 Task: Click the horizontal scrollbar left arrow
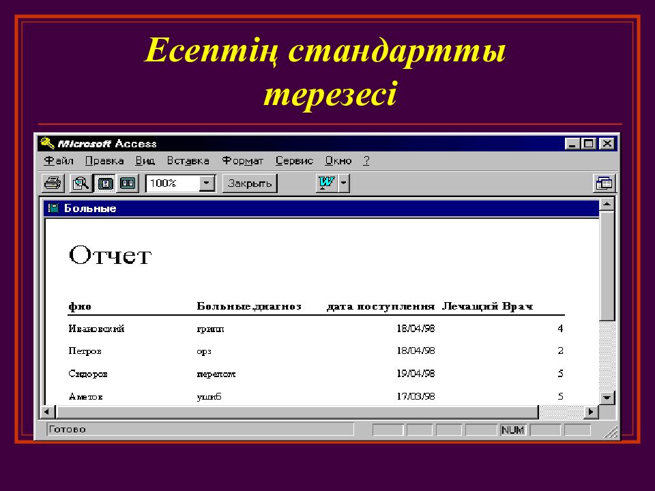point(47,412)
